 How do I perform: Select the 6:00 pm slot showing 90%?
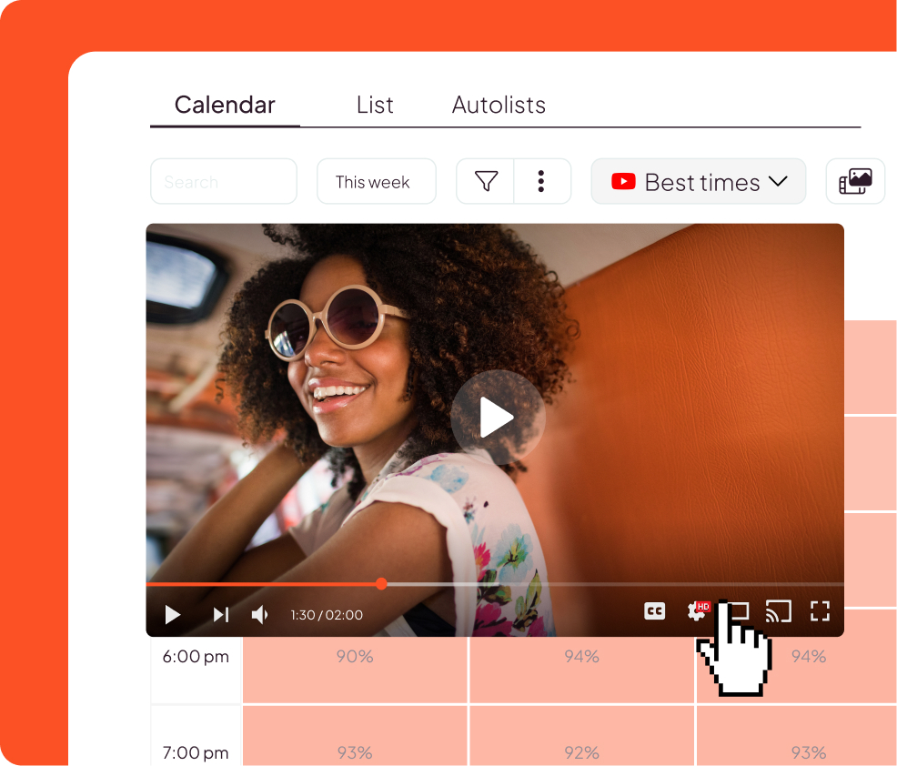[355, 656]
